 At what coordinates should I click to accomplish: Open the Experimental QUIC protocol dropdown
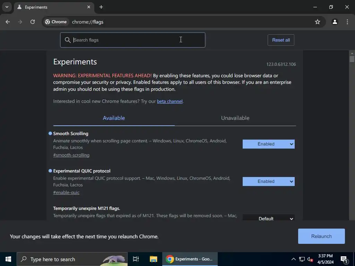[x=269, y=181]
